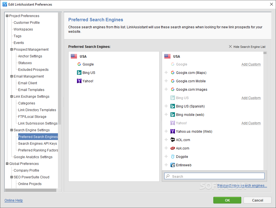The height and width of the screenshot is (208, 276).
Task: Click the magnifier icon in Search field
Action: pyautogui.click(x=168, y=176)
